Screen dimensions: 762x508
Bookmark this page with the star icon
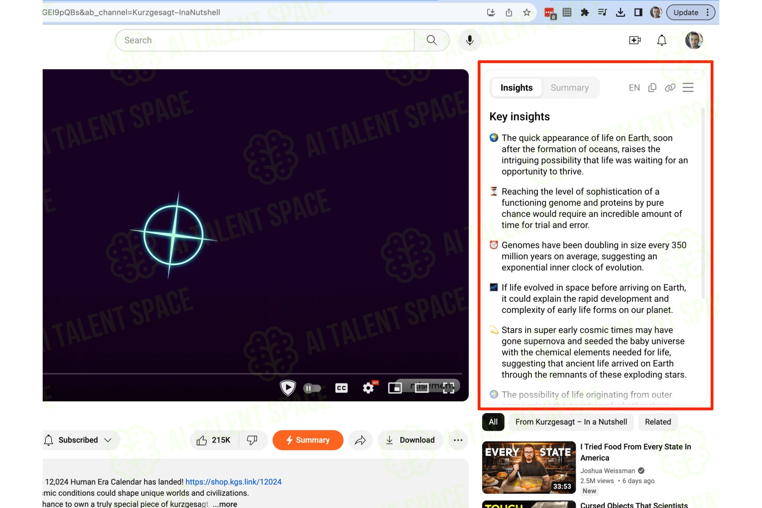(x=527, y=13)
